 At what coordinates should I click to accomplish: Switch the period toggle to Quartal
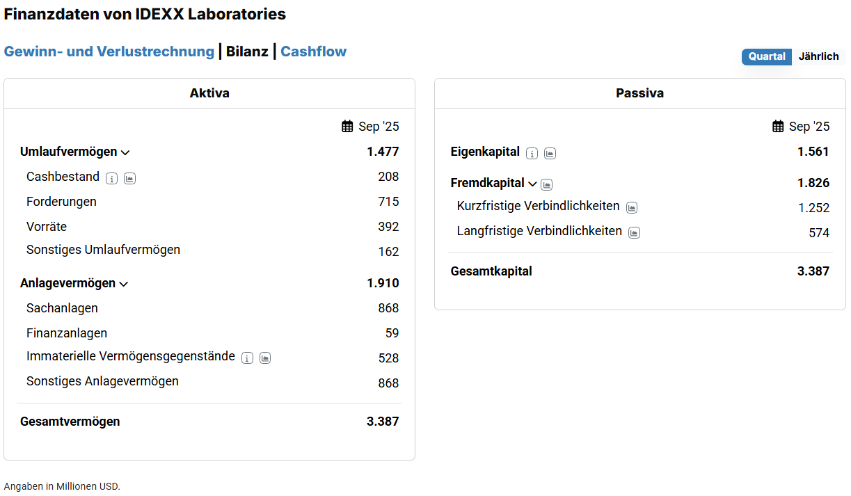coord(767,56)
